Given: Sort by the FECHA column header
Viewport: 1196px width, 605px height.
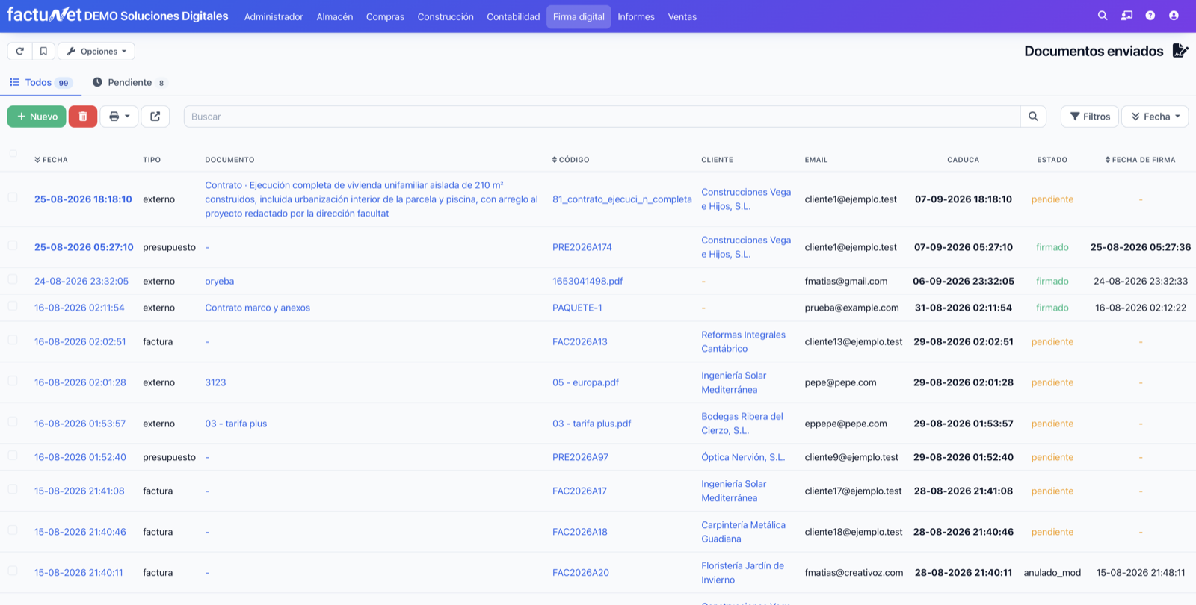Looking at the screenshot, I should (x=51, y=160).
